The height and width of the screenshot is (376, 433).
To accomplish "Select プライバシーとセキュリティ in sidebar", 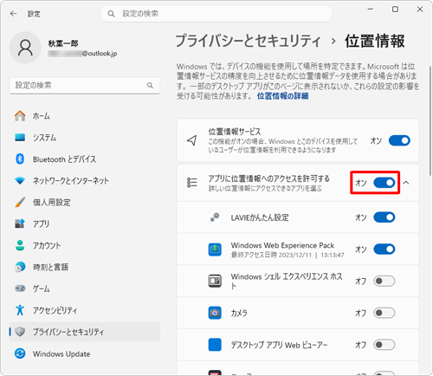I will click(x=85, y=332).
